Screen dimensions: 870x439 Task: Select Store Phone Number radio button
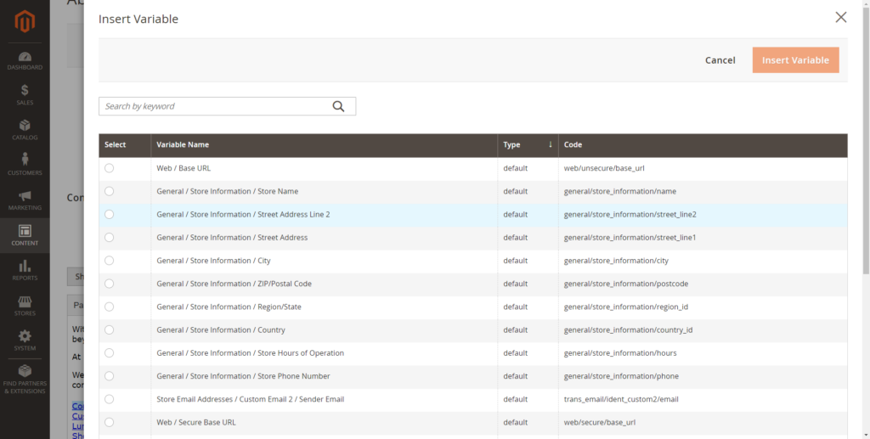[110, 376]
